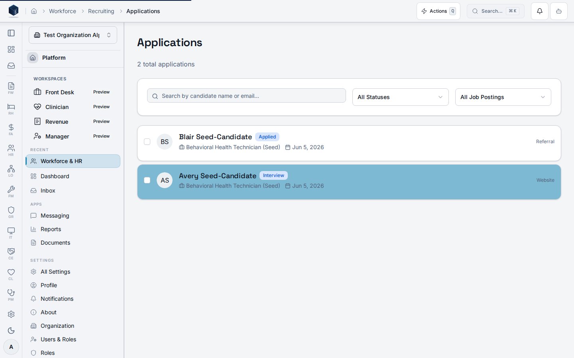Click the 2 total applications text

point(166,64)
